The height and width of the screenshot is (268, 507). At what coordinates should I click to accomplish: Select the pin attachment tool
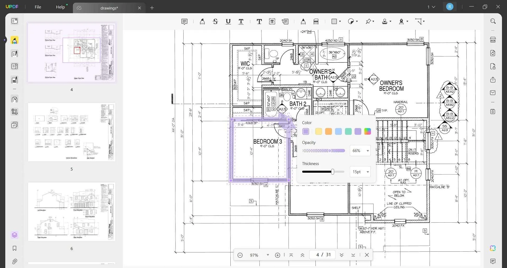tap(368, 22)
